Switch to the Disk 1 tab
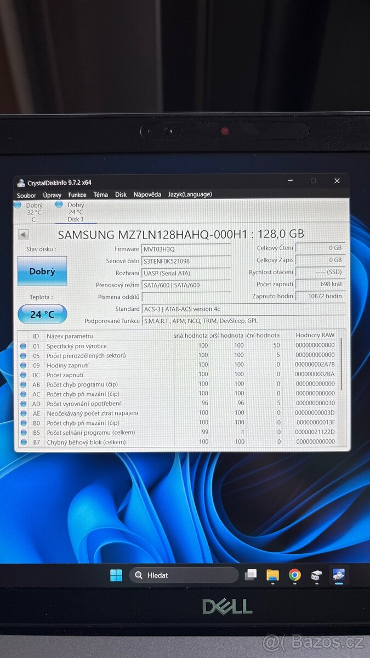Screen dimensions: 370x658 [76, 212]
